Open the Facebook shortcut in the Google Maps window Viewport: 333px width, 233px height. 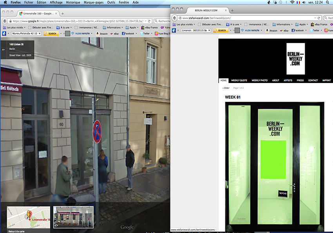128,34
